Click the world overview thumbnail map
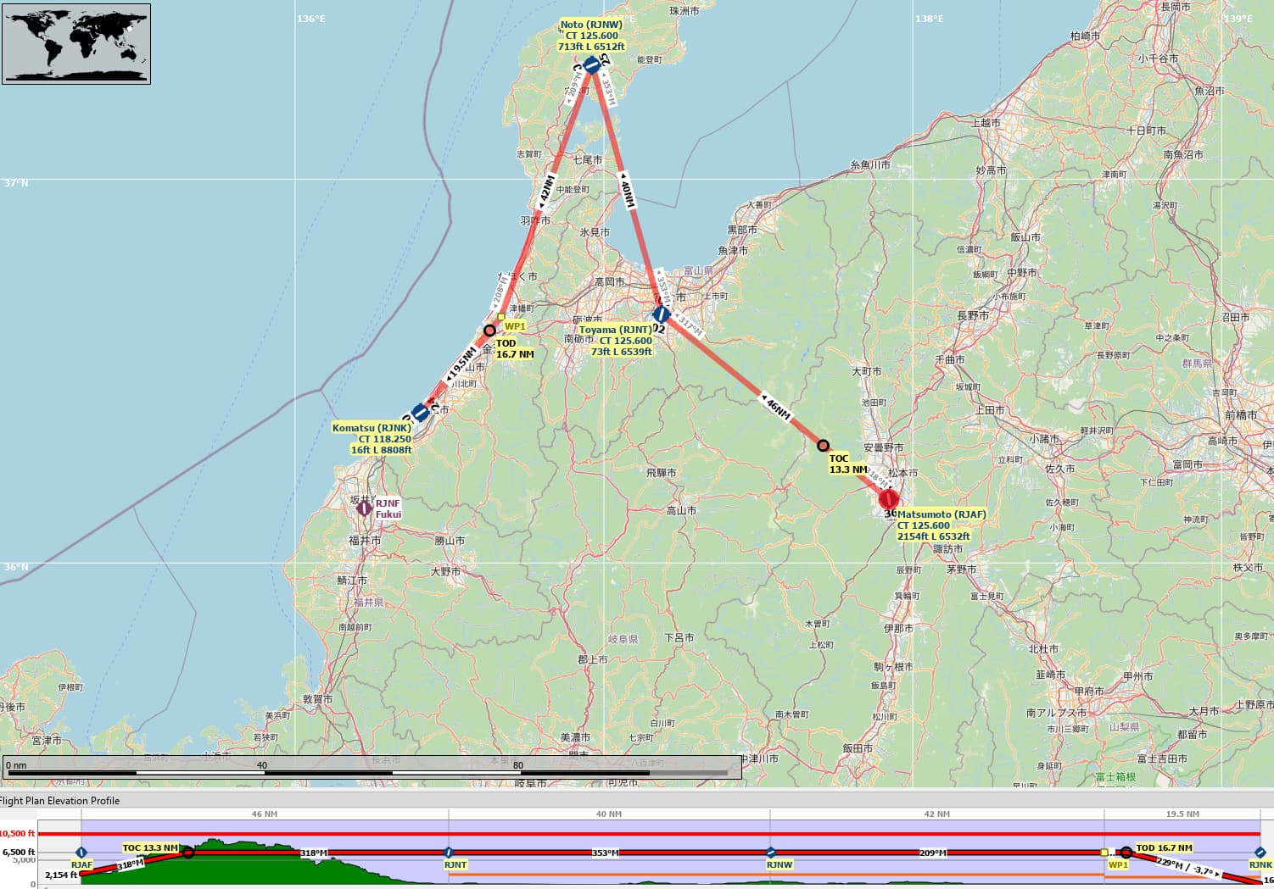The width and height of the screenshot is (1274, 889). coord(76,43)
